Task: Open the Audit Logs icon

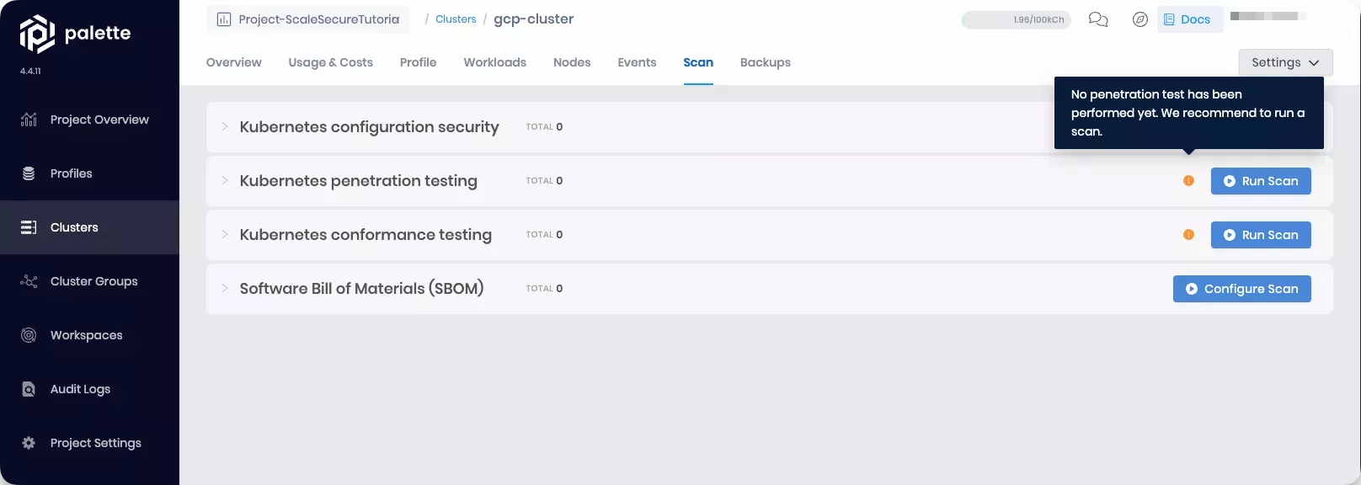Action: pos(28,389)
